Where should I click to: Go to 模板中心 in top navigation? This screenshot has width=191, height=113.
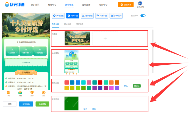(52, 5)
